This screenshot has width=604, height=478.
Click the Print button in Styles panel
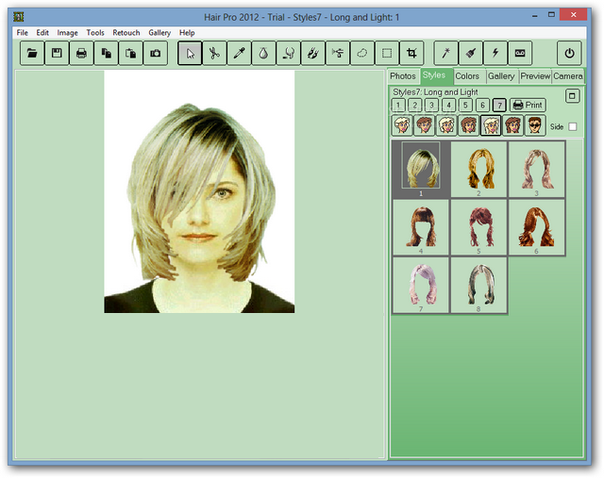(528, 106)
